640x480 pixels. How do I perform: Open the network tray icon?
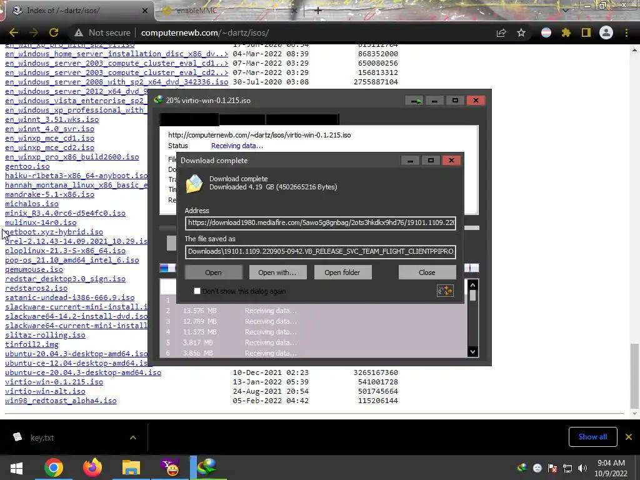point(567,468)
